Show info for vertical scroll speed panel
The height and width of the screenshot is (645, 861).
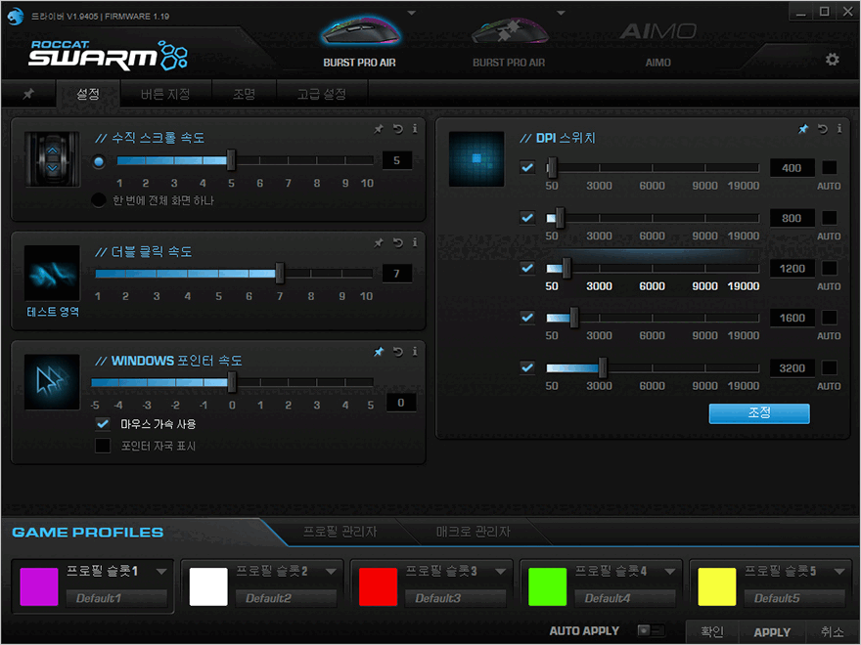(x=415, y=129)
